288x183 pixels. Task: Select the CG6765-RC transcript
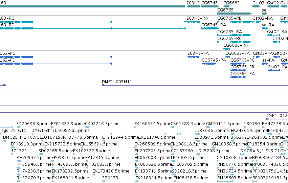tap(234, 42)
